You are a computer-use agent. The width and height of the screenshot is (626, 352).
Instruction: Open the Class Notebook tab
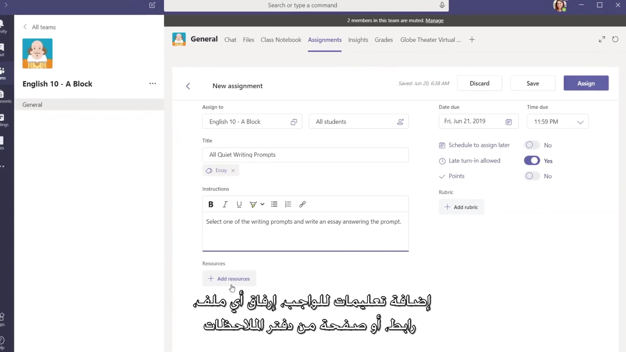click(281, 40)
